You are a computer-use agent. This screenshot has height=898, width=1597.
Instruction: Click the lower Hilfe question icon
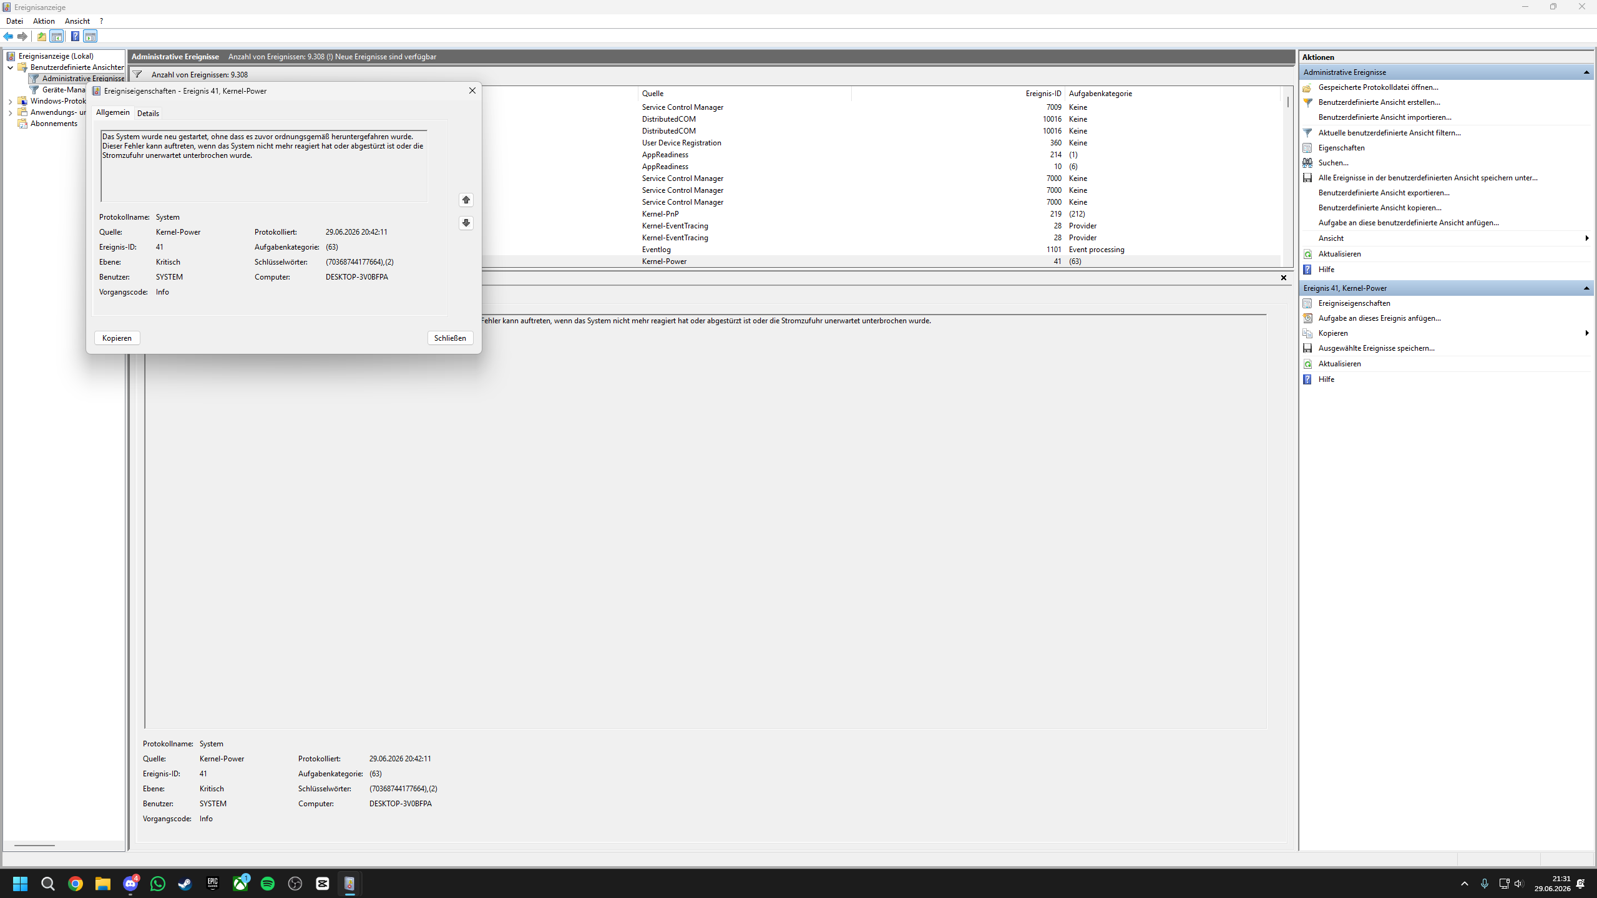[x=1307, y=379]
